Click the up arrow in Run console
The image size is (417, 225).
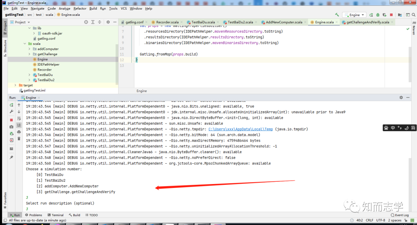click(x=19, y=105)
